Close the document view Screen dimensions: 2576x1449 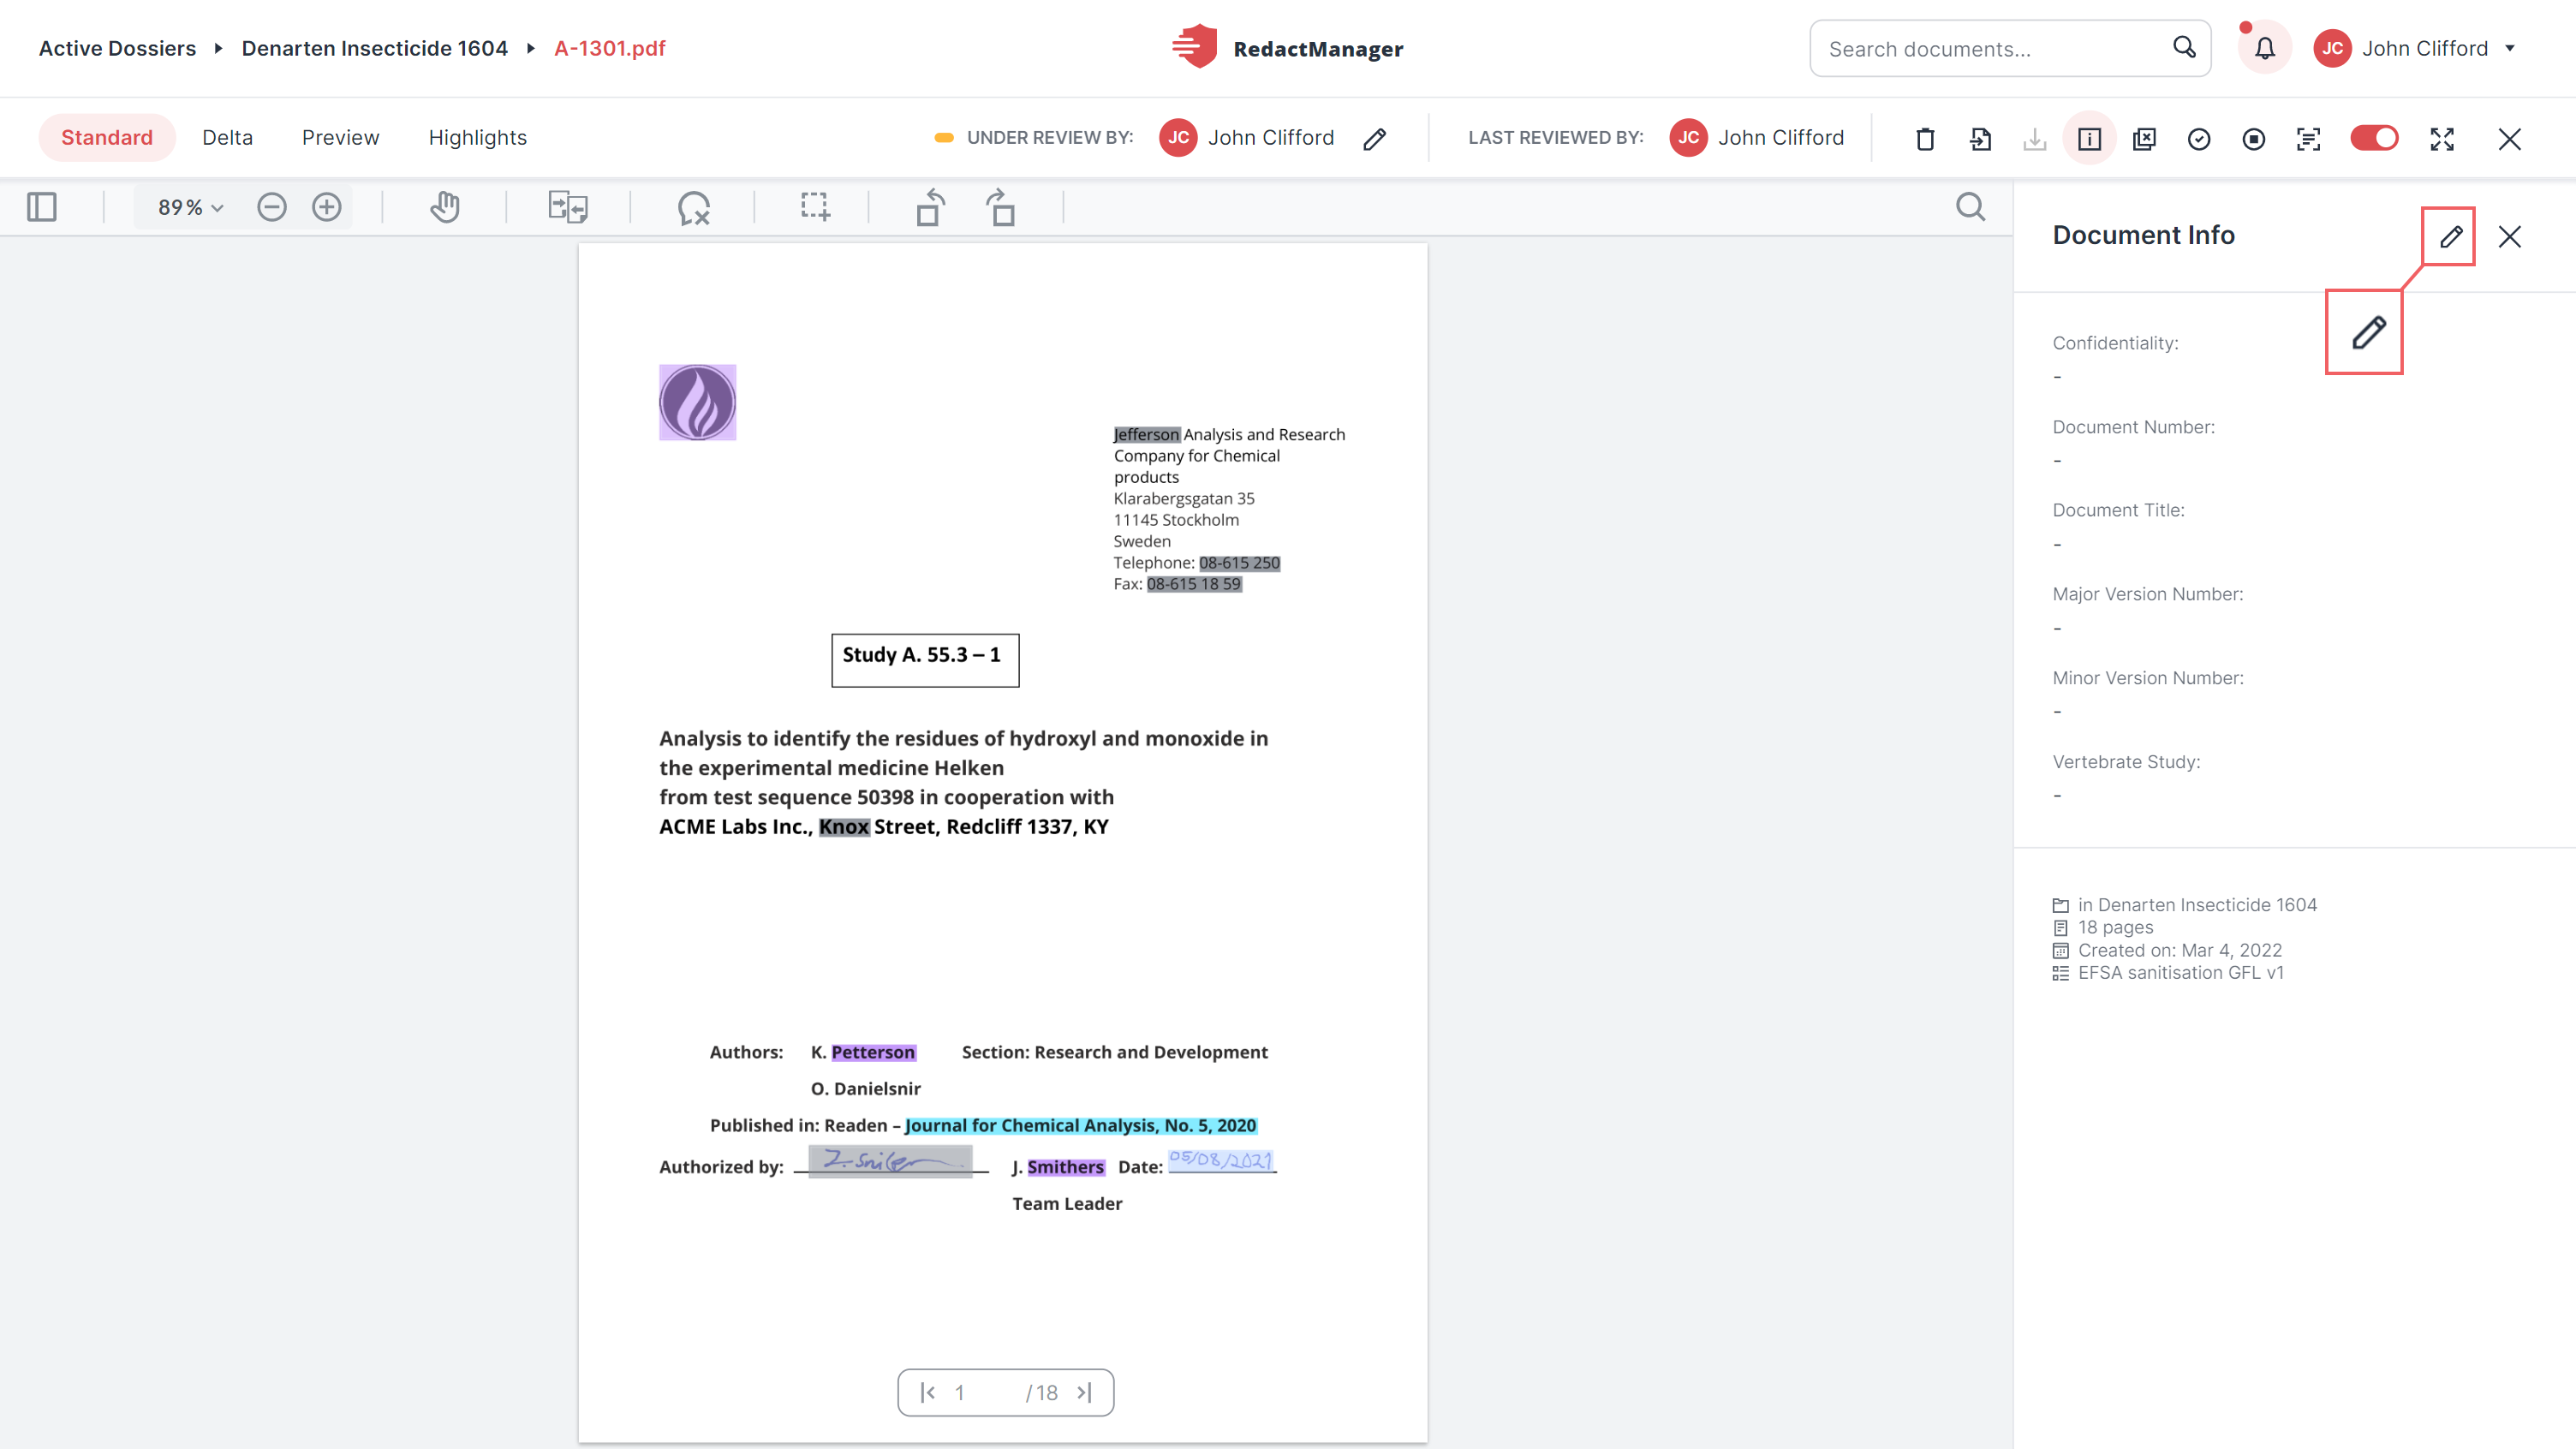[2509, 139]
